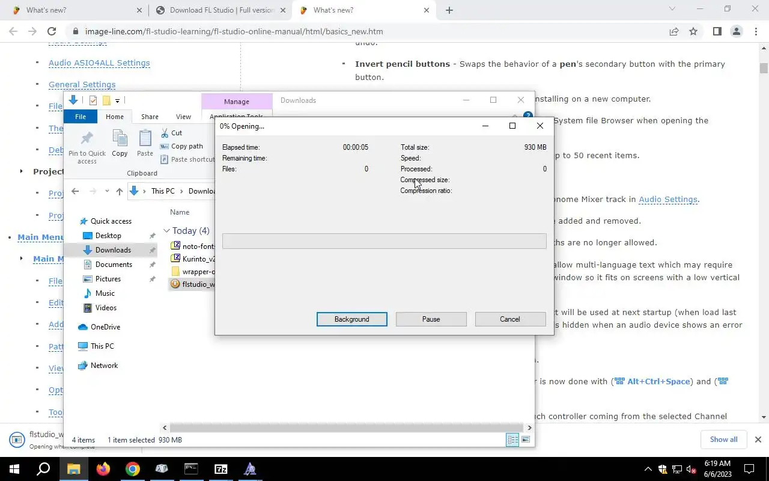Click the Paste ribbon icon

145,144
